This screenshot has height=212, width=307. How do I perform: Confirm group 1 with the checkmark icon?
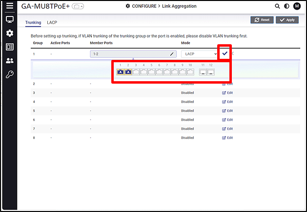tap(225, 53)
